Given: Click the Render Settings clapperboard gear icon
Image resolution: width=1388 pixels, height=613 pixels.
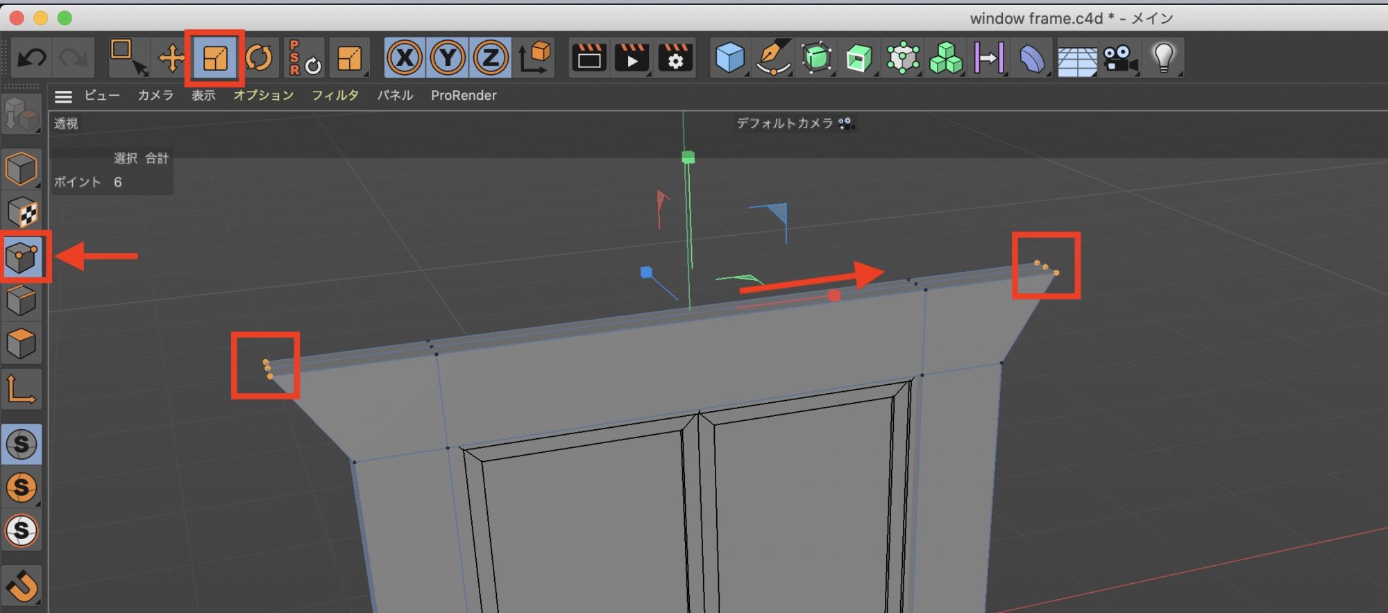Looking at the screenshot, I should [675, 58].
